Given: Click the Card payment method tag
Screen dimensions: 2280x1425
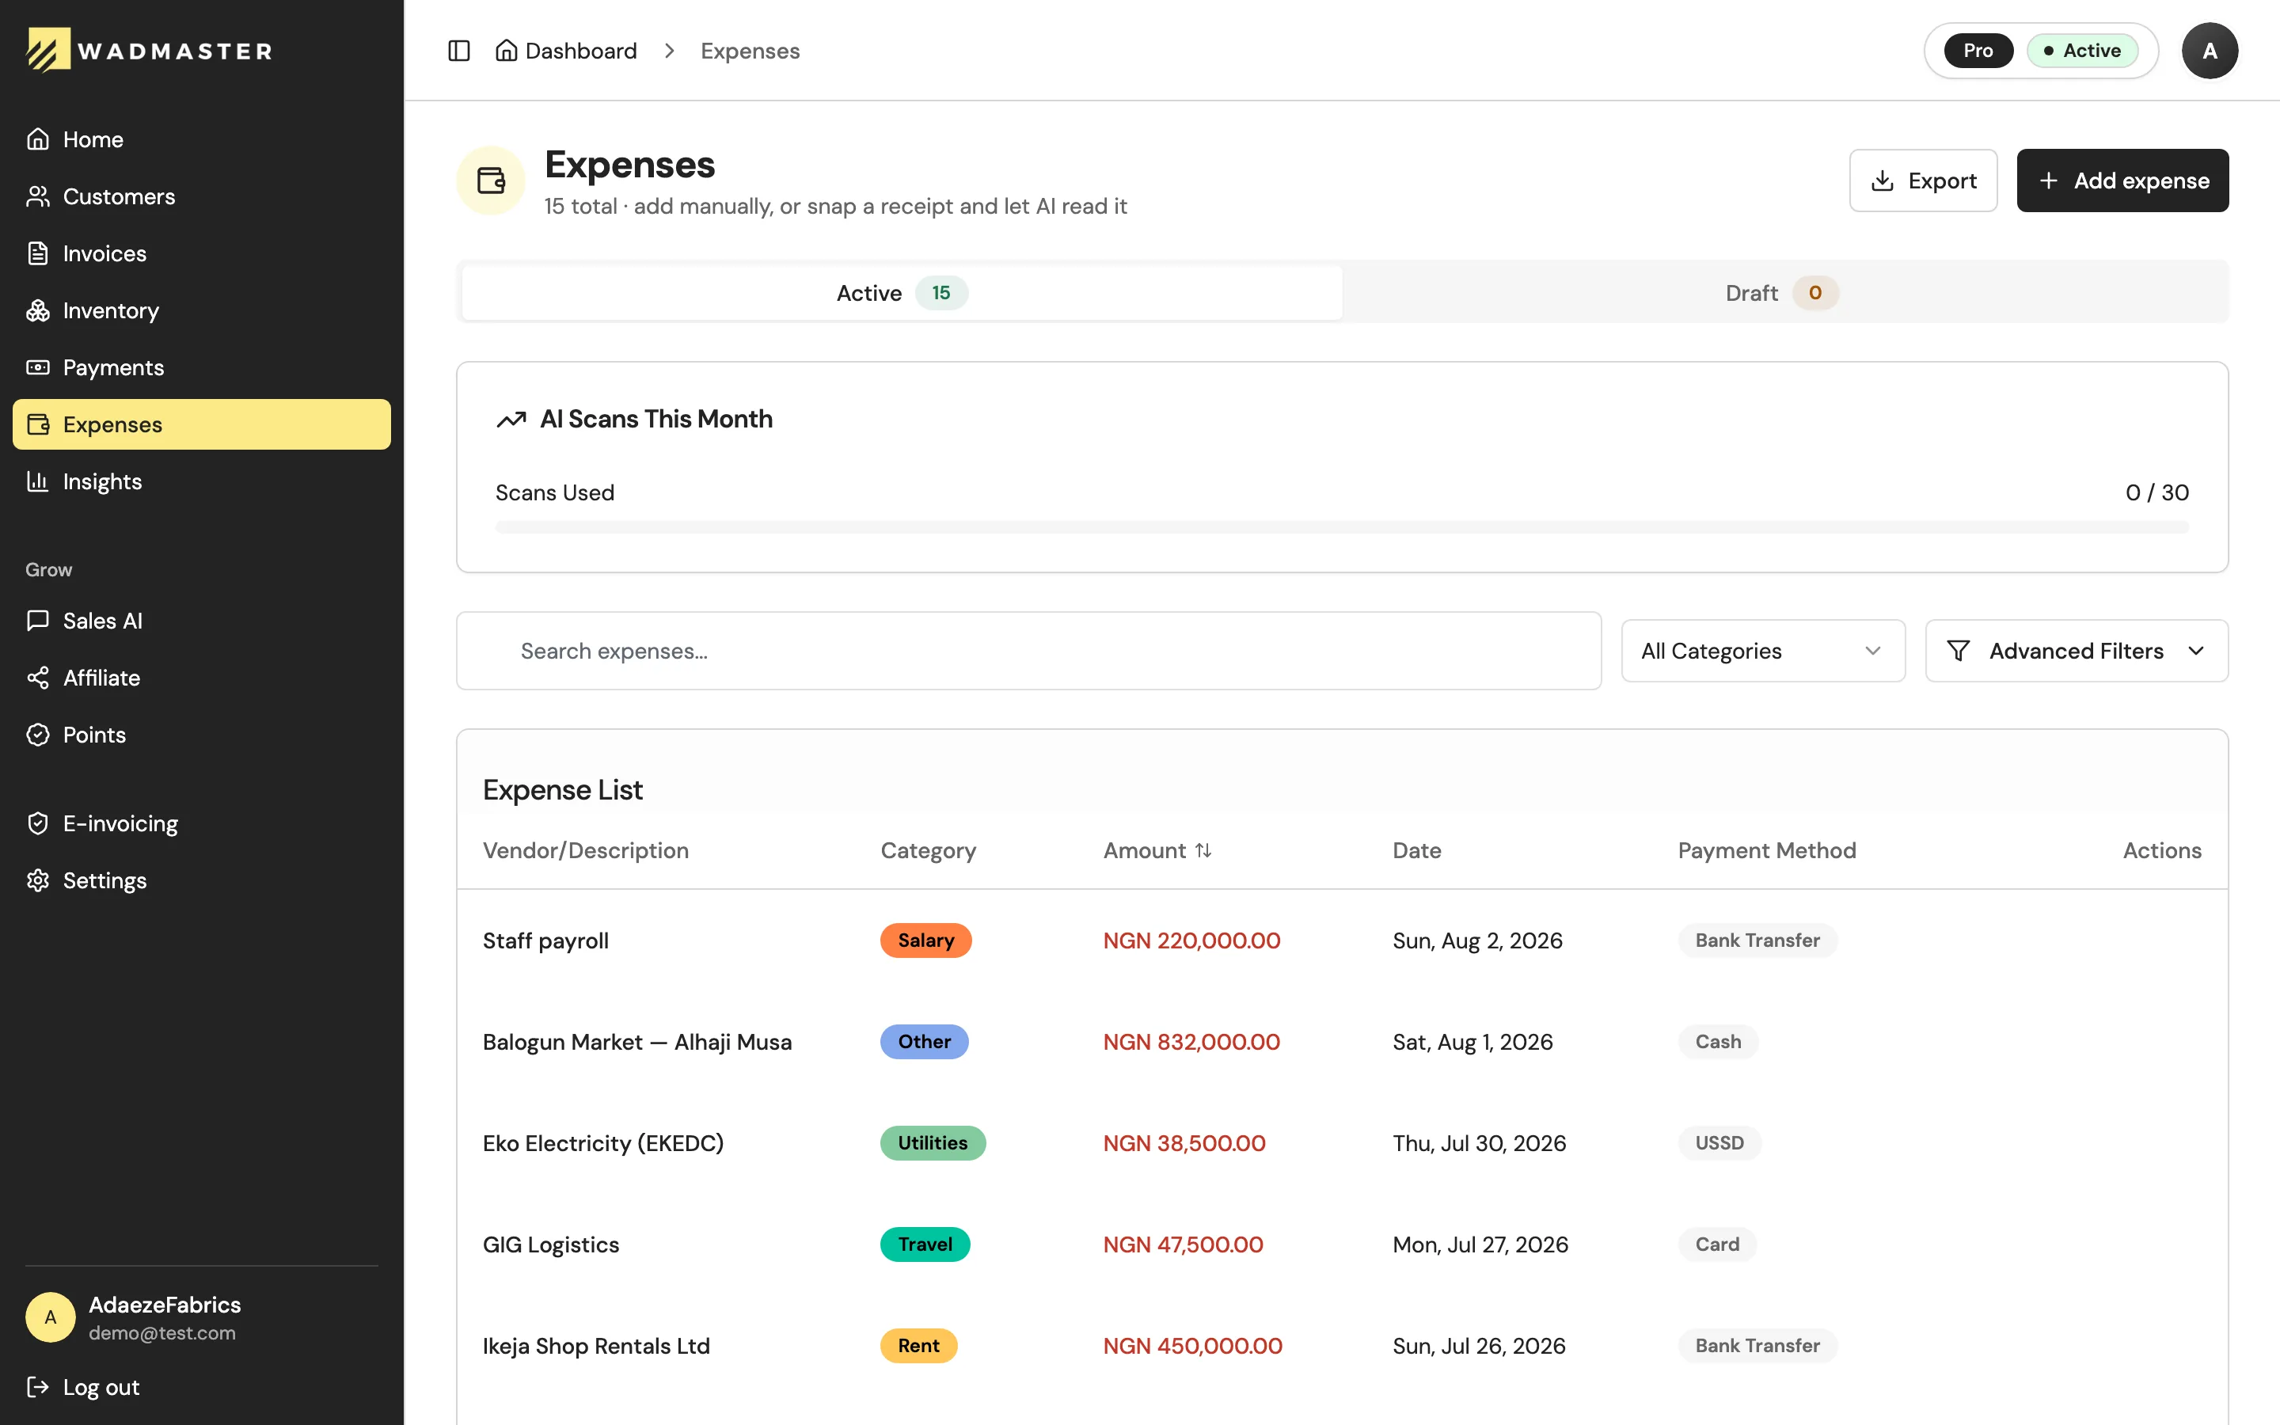Looking at the screenshot, I should (x=1716, y=1244).
